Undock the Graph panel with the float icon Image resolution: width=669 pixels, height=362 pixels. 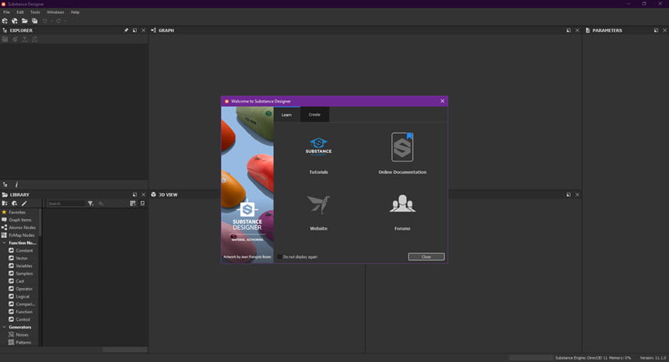click(x=569, y=30)
